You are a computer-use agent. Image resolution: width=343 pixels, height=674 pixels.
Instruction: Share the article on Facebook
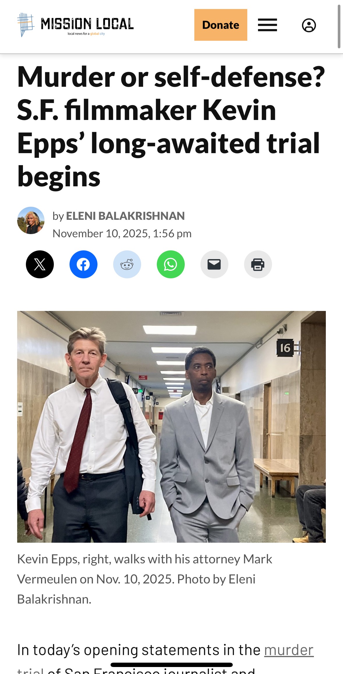click(83, 264)
